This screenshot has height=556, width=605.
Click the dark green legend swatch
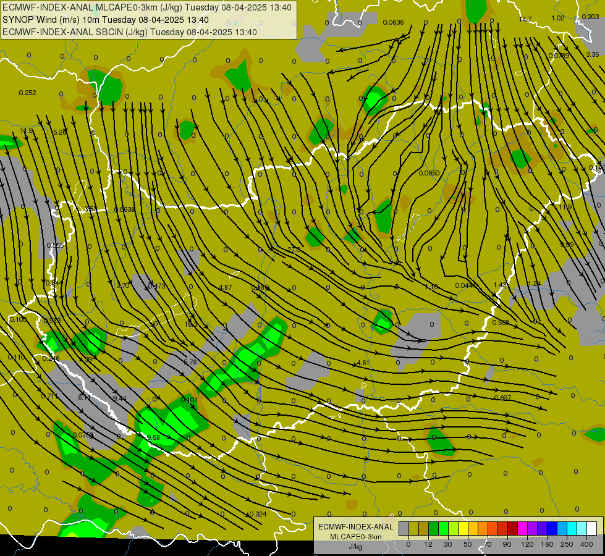434,529
